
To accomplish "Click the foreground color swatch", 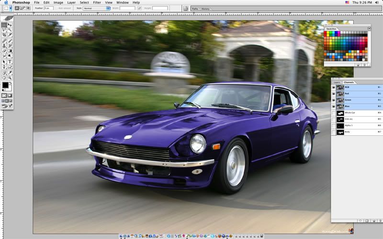I will click(5, 85).
